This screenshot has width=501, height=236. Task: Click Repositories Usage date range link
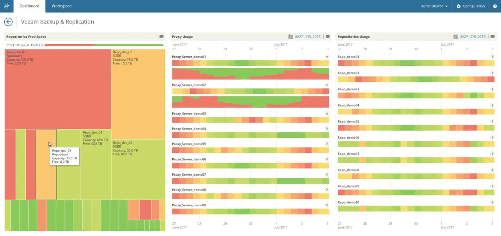tap(473, 36)
